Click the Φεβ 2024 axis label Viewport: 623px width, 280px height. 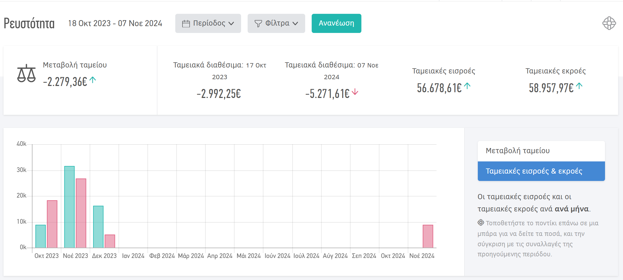tap(162, 256)
